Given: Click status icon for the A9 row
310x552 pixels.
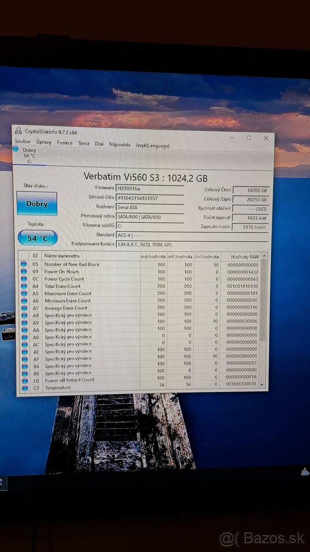Looking at the screenshot, I should click(24, 322).
